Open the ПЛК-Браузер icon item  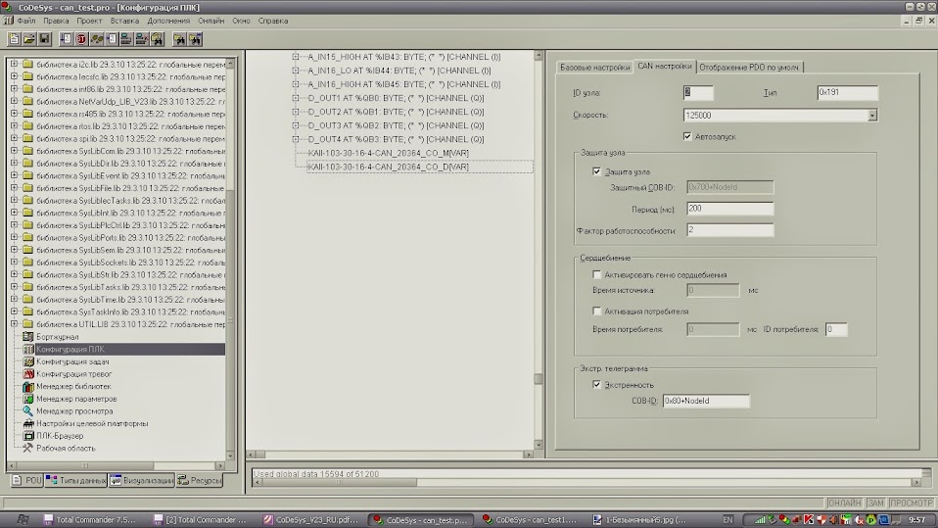point(28,436)
